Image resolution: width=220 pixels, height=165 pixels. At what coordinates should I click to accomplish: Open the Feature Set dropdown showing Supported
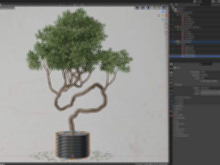210,75
